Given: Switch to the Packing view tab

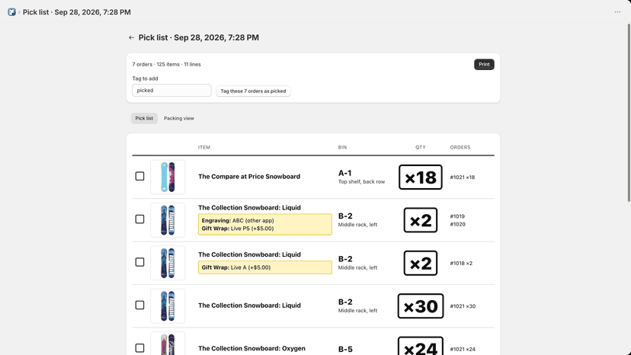Looking at the screenshot, I should coord(178,118).
